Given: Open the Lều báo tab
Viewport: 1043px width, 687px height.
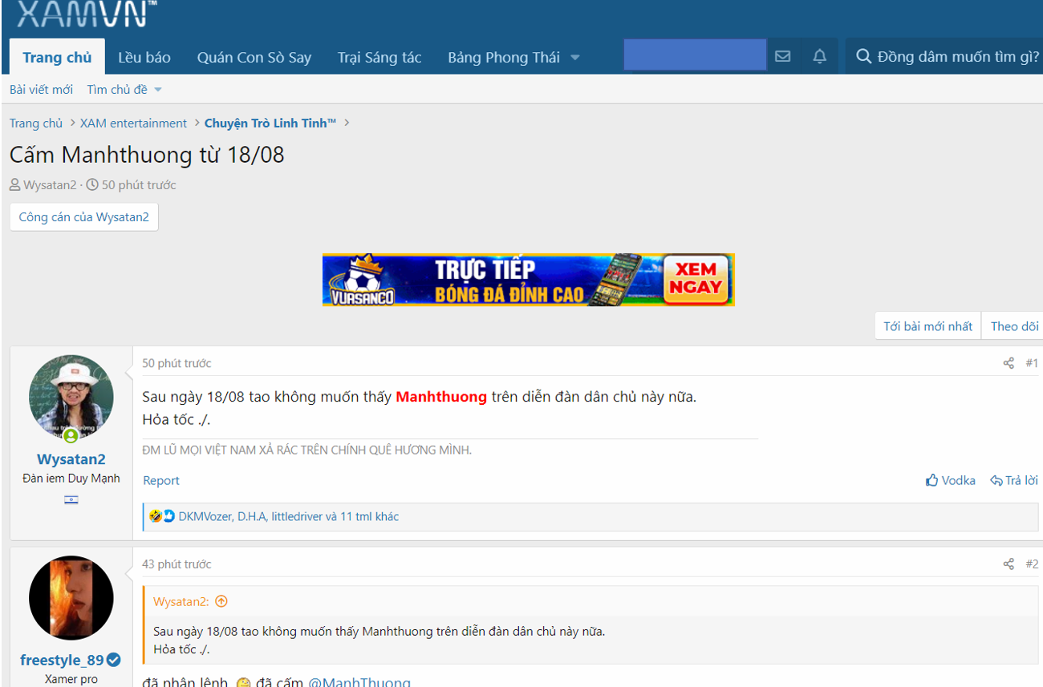Looking at the screenshot, I should pos(144,58).
